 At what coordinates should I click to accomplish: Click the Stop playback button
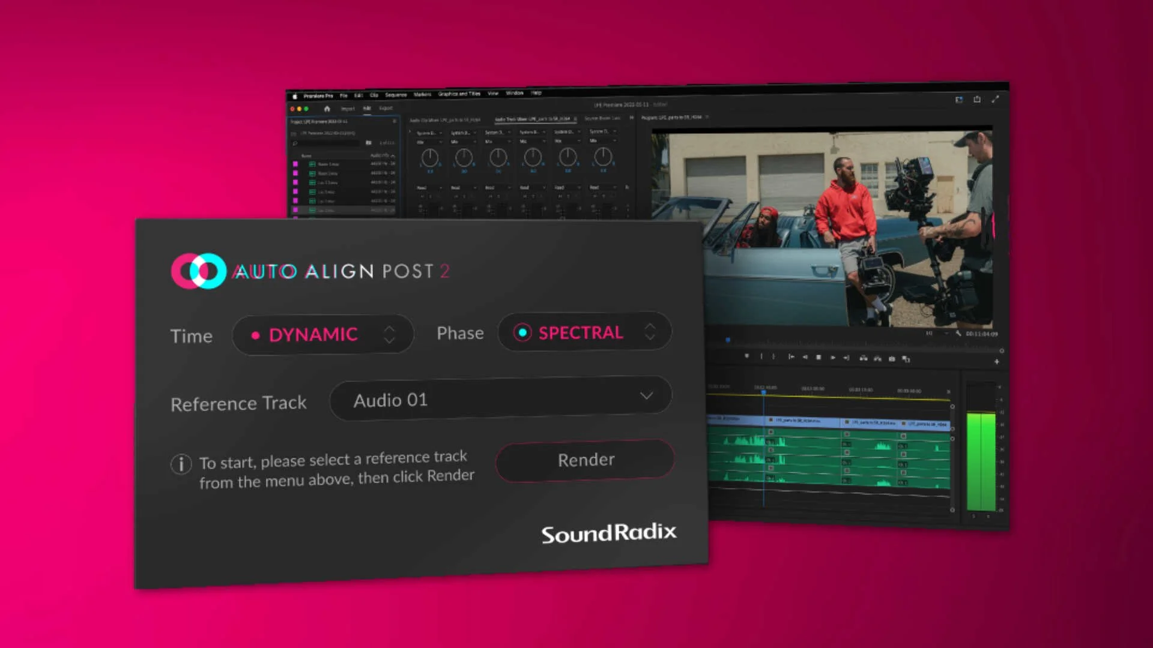pos(819,358)
